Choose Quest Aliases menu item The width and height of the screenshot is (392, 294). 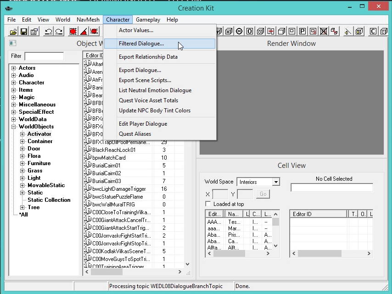pyautogui.click(x=159, y=134)
